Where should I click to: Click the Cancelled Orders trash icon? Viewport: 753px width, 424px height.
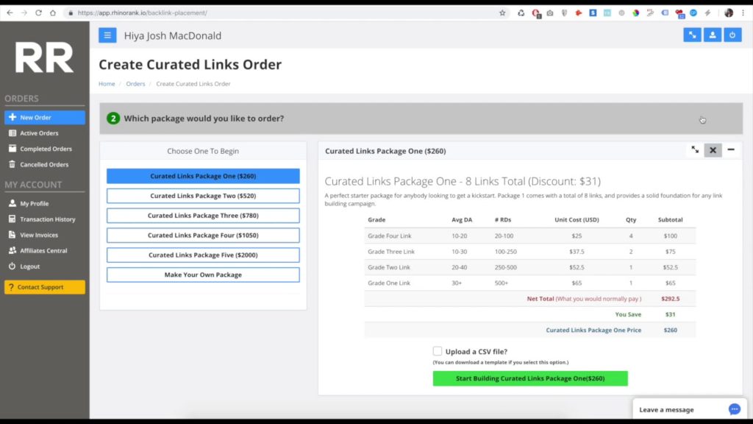coord(12,164)
